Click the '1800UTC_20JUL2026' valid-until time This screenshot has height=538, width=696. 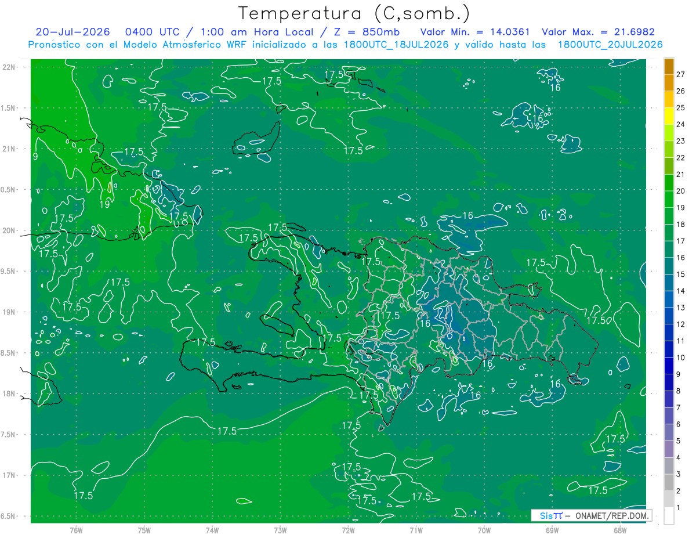point(610,44)
